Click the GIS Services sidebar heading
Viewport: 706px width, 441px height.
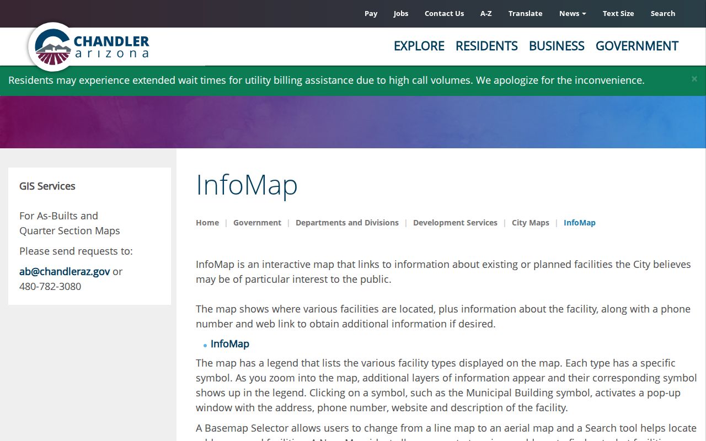point(47,186)
